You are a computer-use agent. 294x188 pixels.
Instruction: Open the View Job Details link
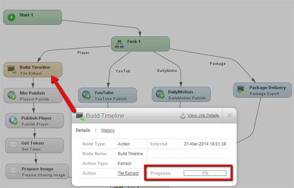[203, 115]
